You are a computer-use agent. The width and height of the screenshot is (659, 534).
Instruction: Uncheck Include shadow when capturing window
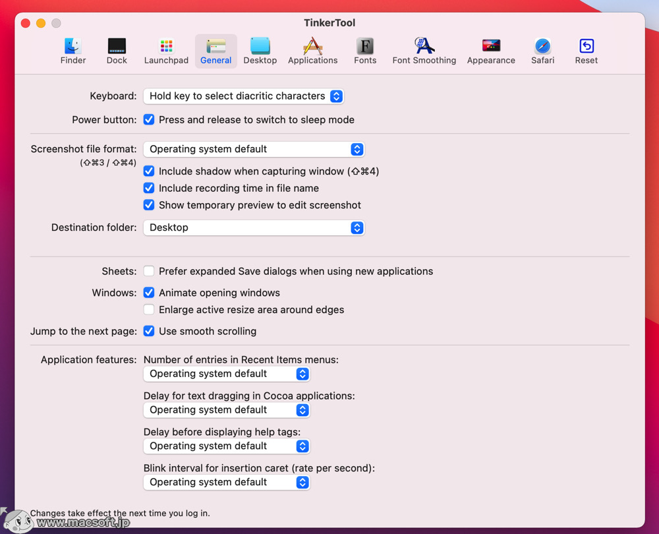[x=149, y=171]
